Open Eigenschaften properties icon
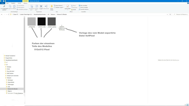The height and width of the screenshot is (106, 189). click(x=68, y=7)
